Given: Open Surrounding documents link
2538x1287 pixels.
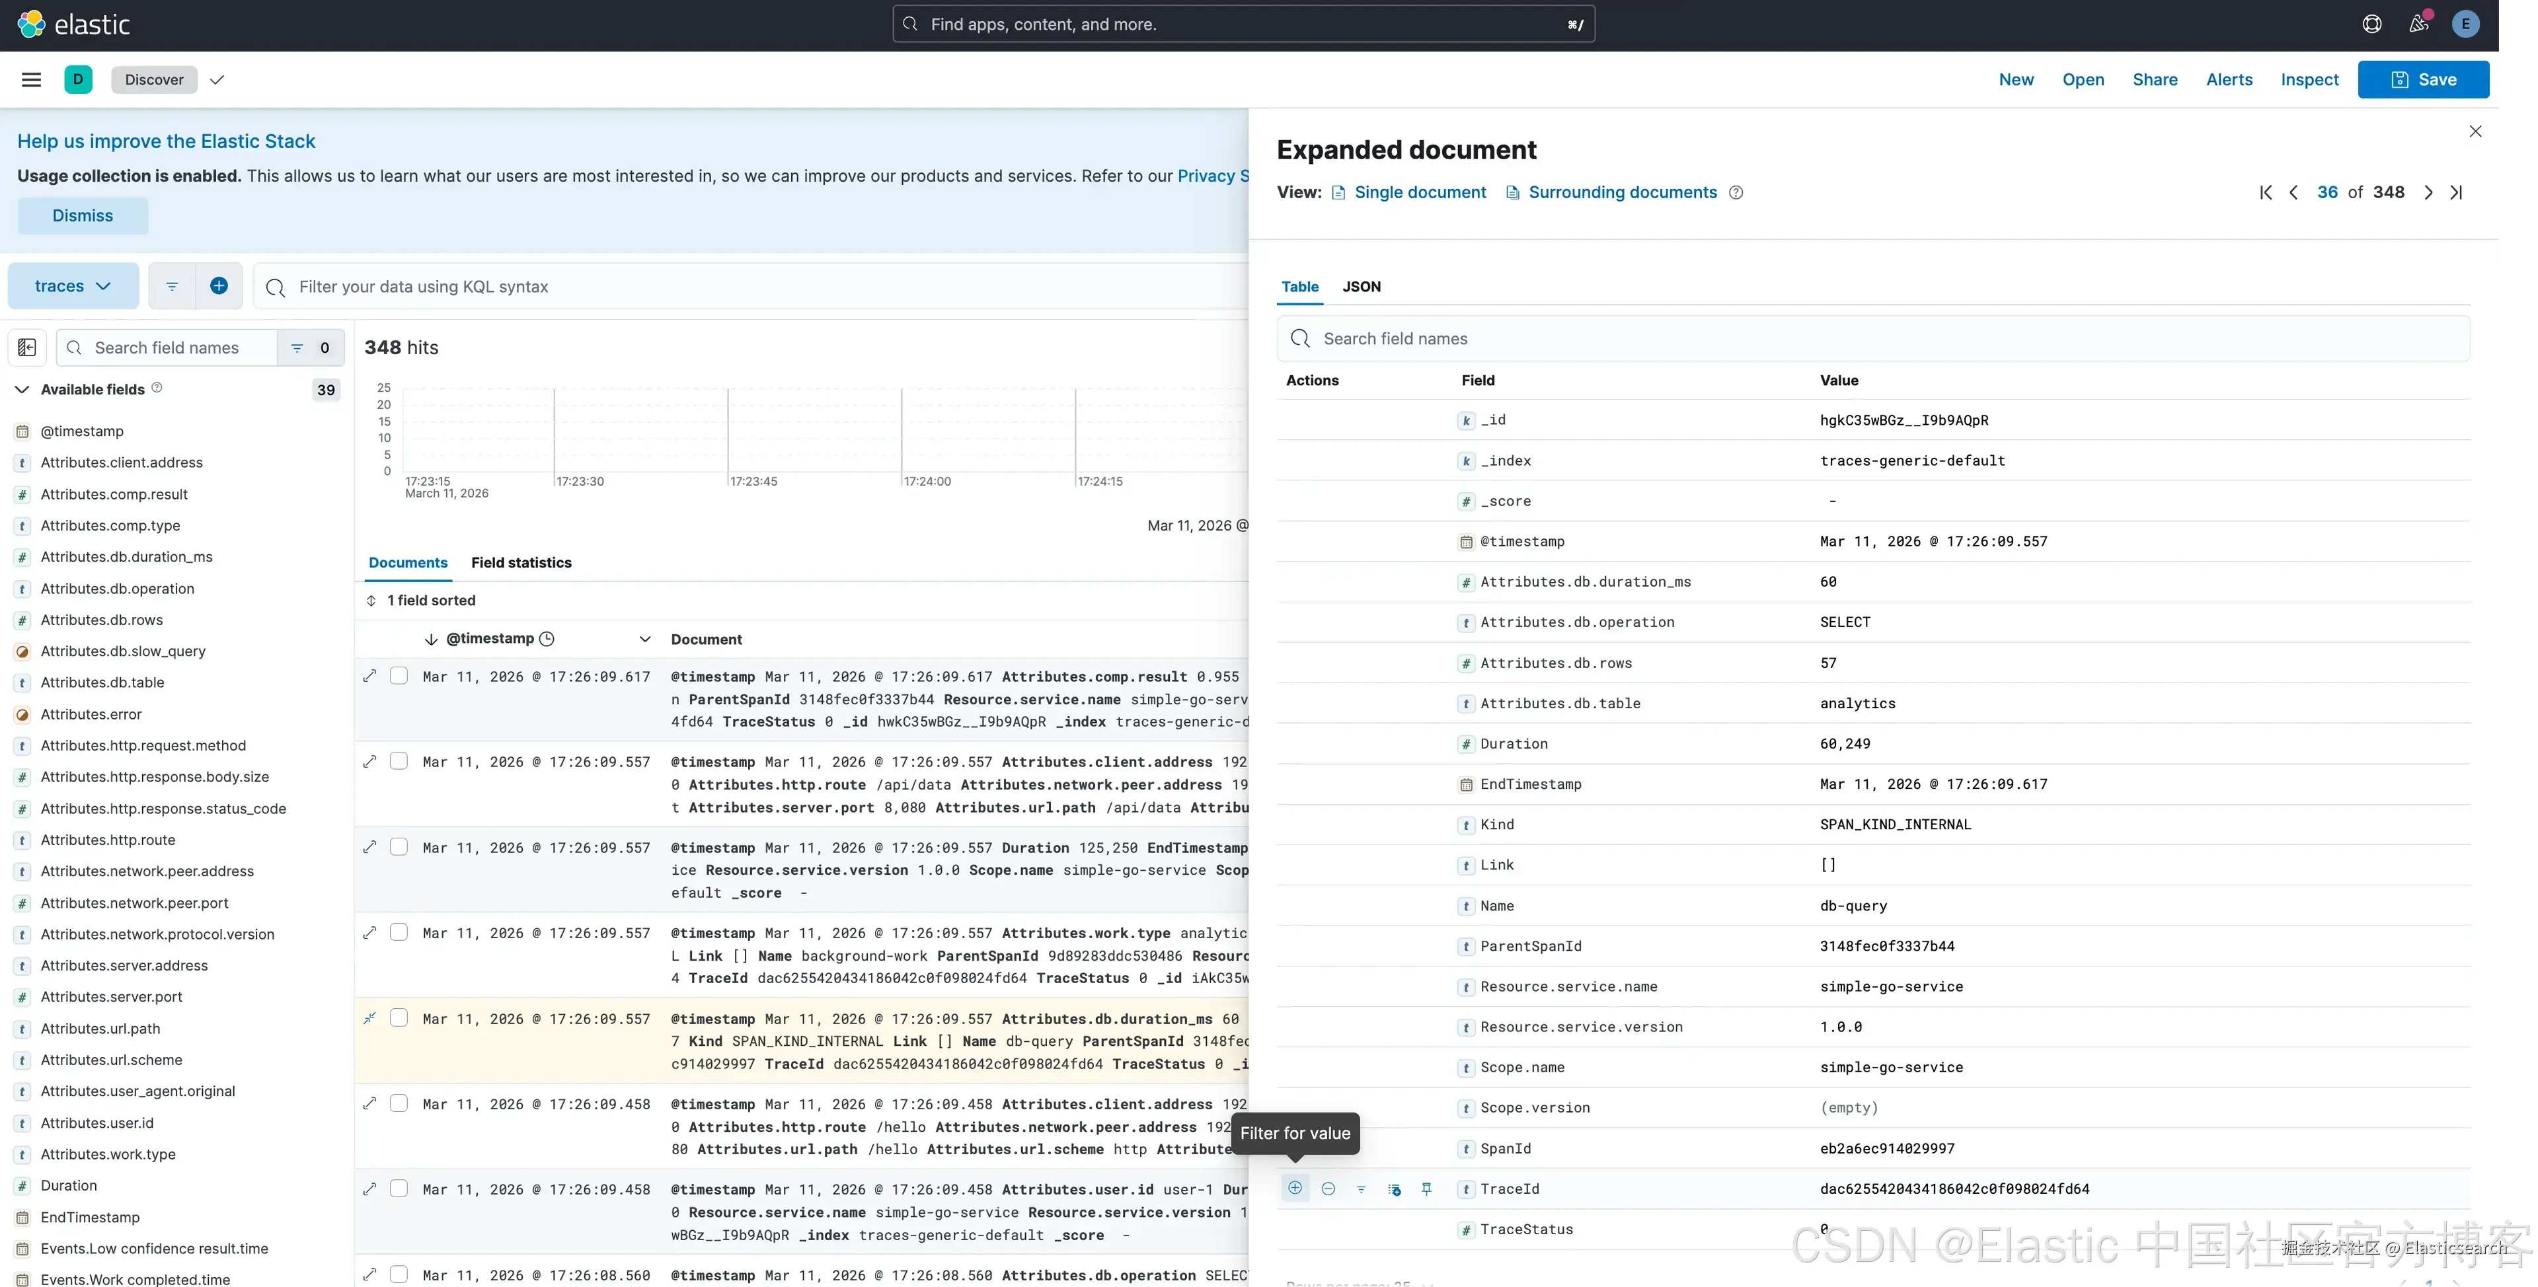Looking at the screenshot, I should [x=1622, y=193].
